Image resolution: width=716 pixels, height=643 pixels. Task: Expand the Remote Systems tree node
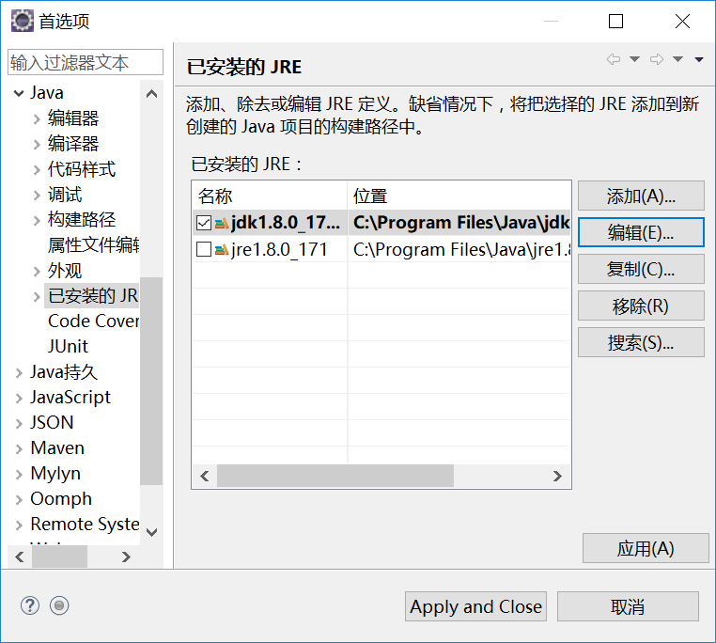point(19,525)
